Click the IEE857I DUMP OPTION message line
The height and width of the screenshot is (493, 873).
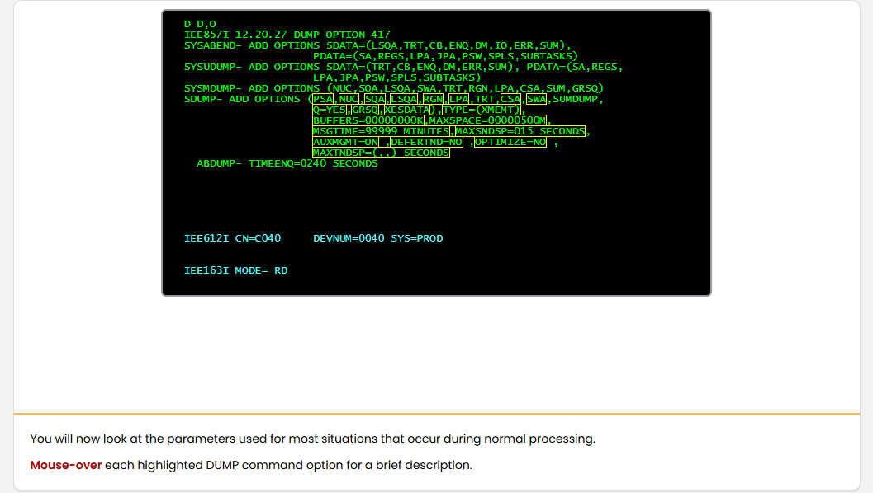click(x=287, y=35)
